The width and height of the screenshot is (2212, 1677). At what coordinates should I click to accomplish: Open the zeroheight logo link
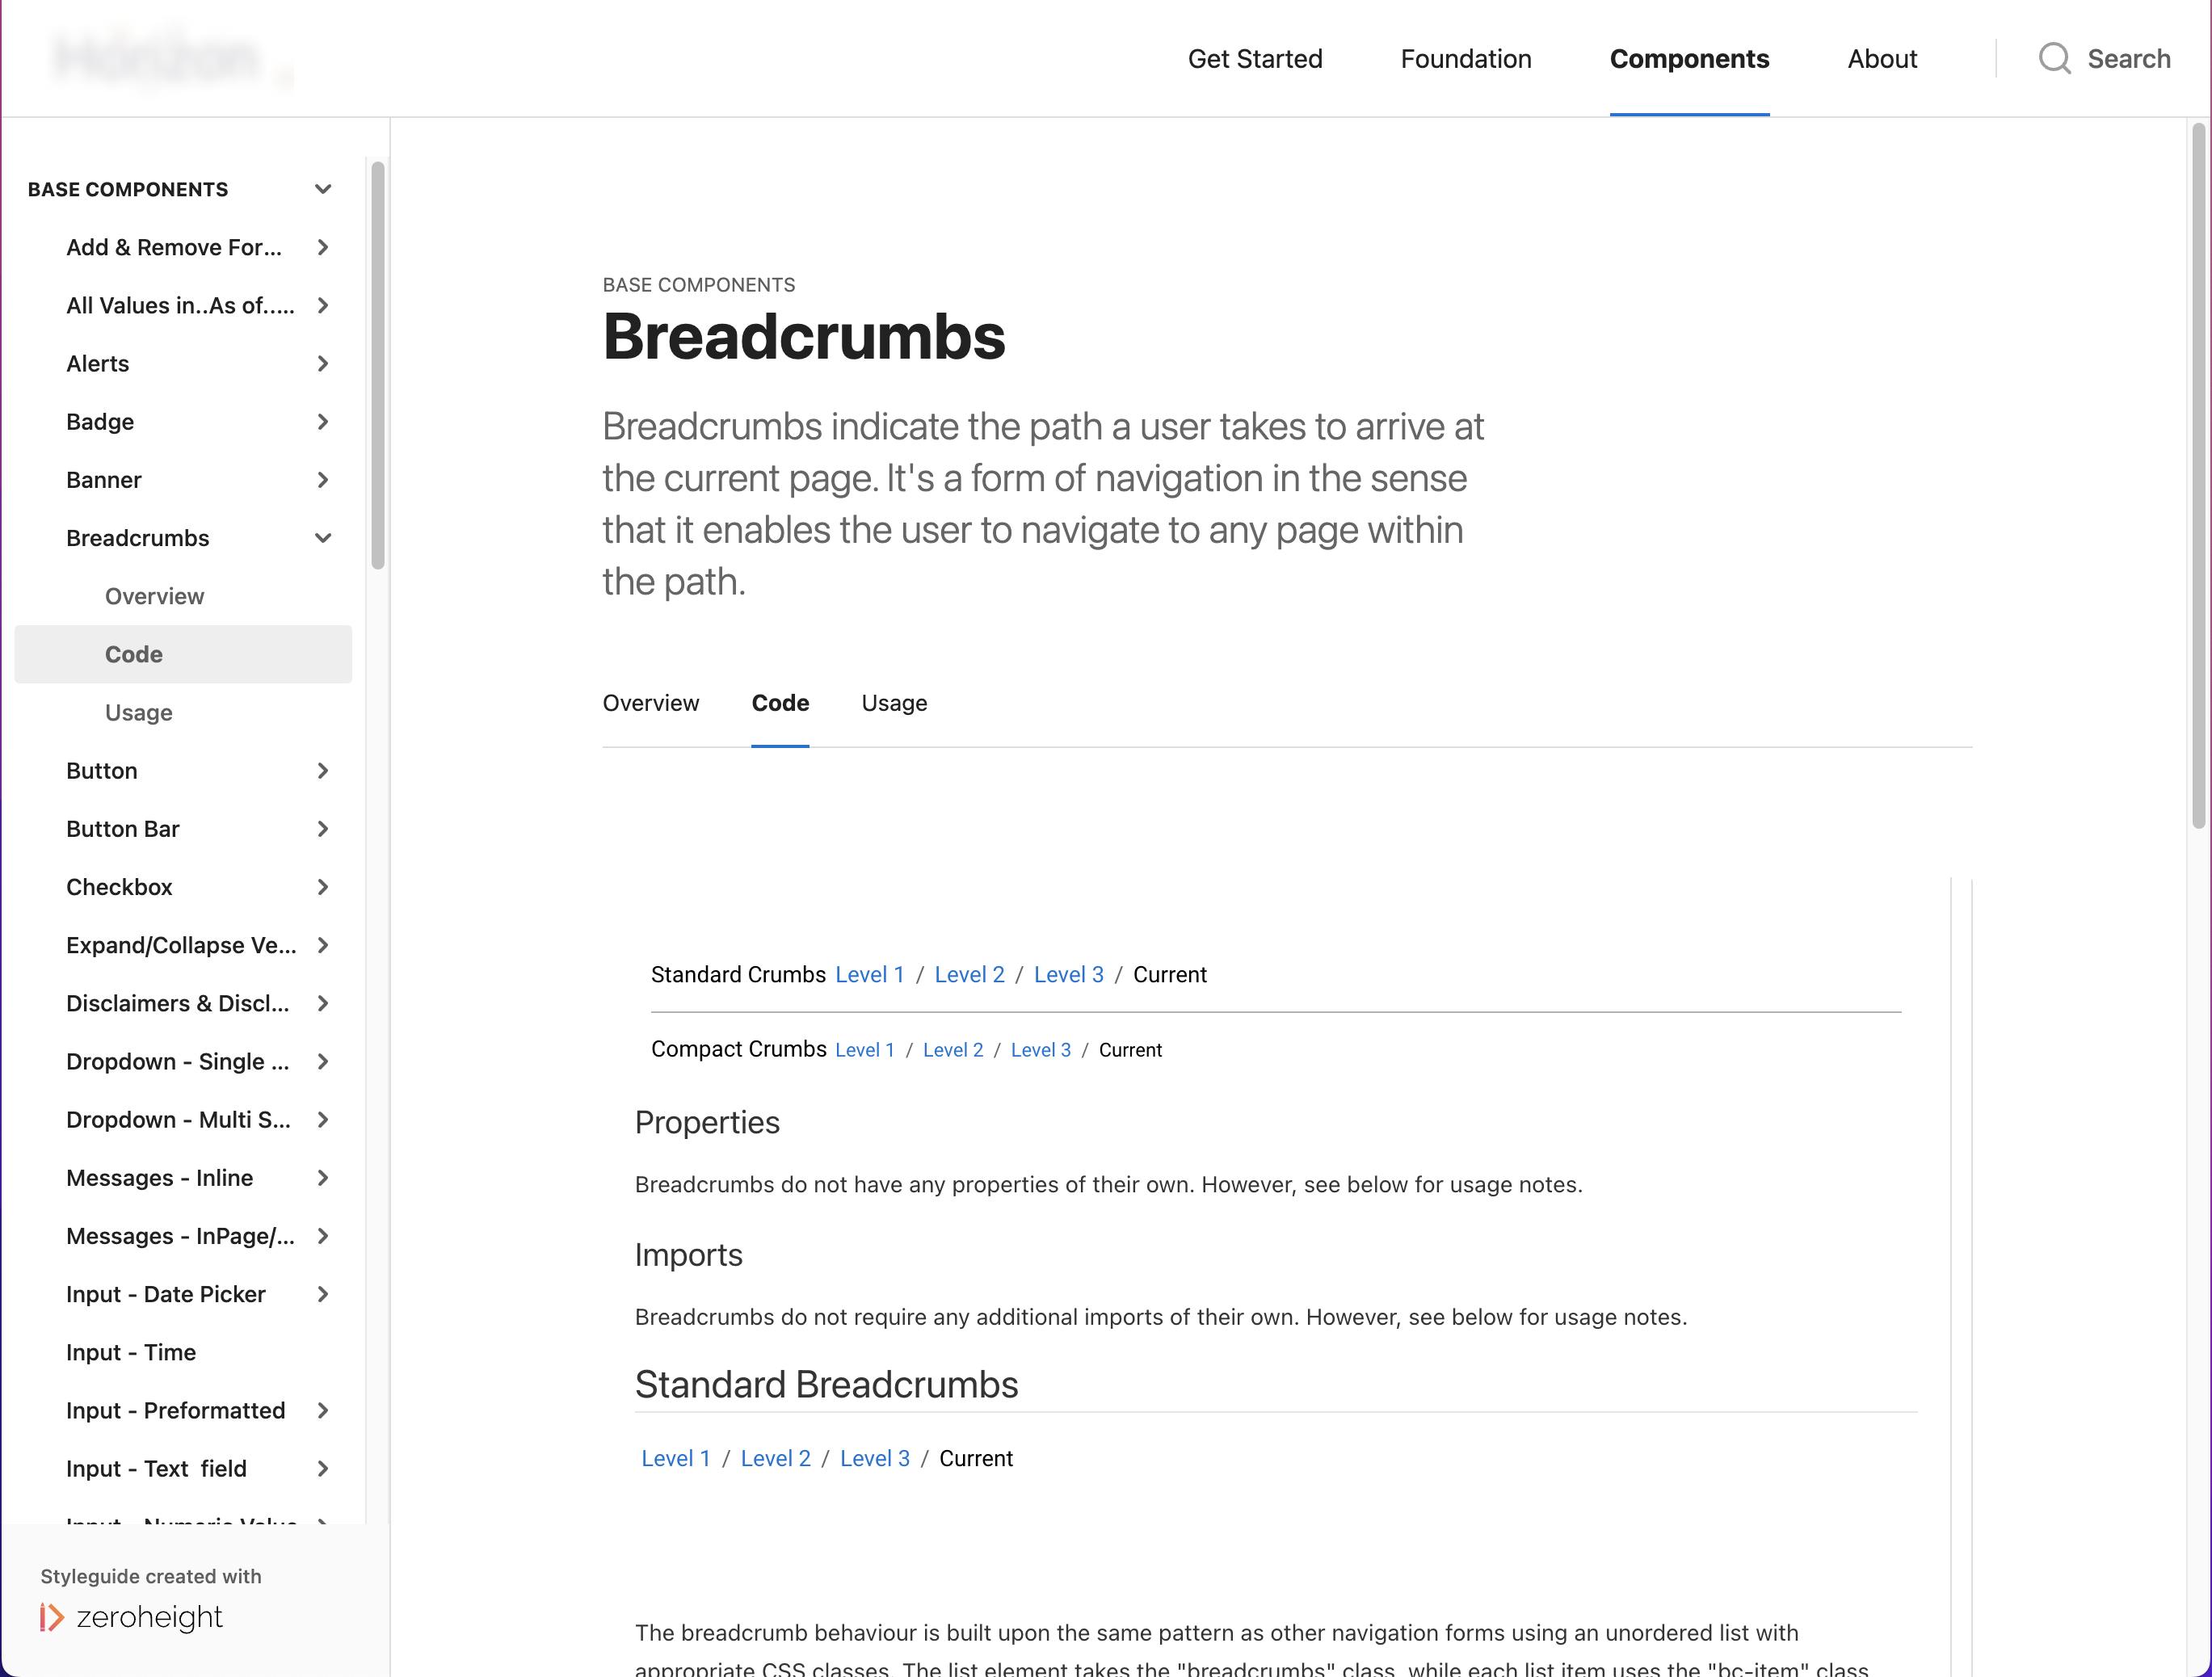tap(131, 1617)
